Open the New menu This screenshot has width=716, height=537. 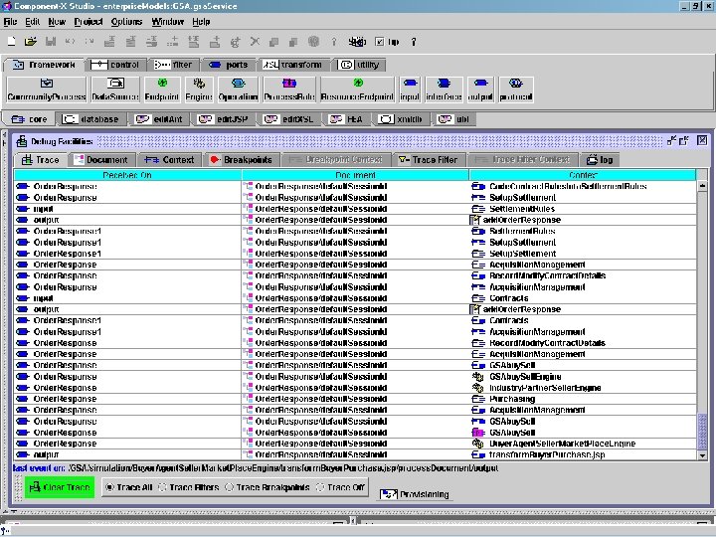point(57,22)
